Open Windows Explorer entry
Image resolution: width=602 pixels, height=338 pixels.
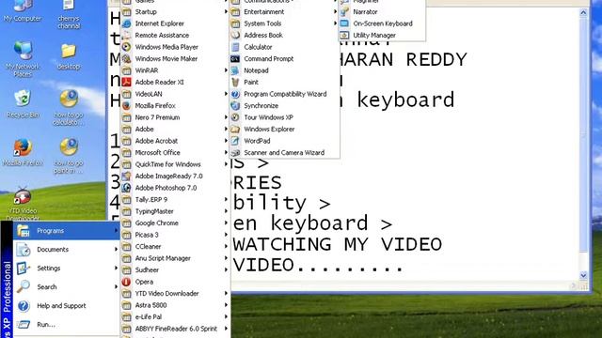point(284,130)
